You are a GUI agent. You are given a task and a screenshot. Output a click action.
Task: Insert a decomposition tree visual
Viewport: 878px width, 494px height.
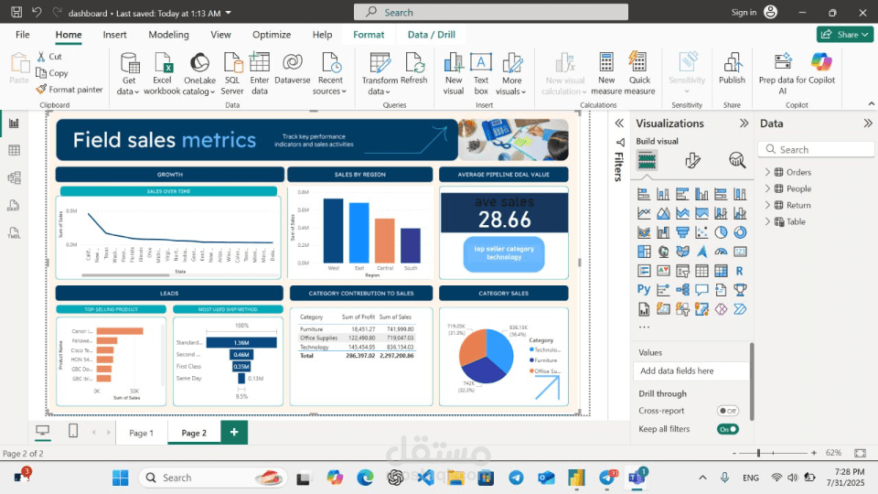pyautogui.click(x=682, y=290)
